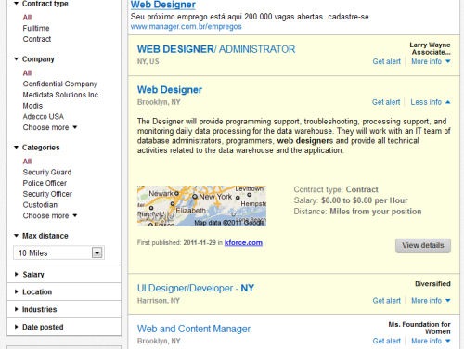This screenshot has height=349, width=464.
Task: Filter by Security Officer category
Action: [47, 194]
